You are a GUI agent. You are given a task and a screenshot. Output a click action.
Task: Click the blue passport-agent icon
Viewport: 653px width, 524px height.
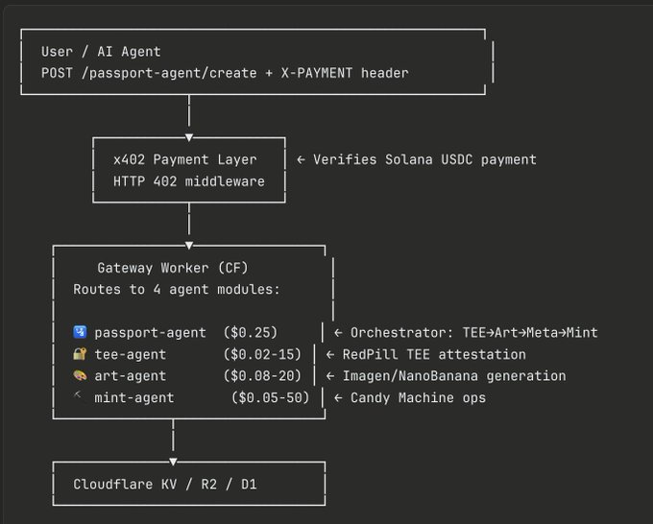coord(80,333)
